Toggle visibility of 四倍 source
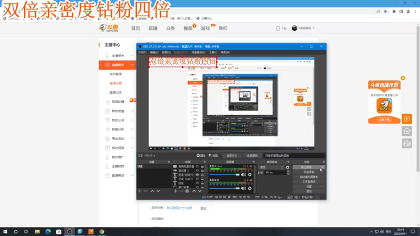This screenshot has width=420, height=236. (x=197, y=183)
